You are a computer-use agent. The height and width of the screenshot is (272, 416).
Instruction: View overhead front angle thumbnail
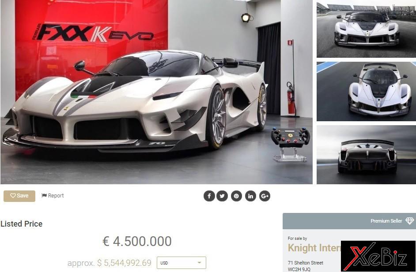point(366,91)
